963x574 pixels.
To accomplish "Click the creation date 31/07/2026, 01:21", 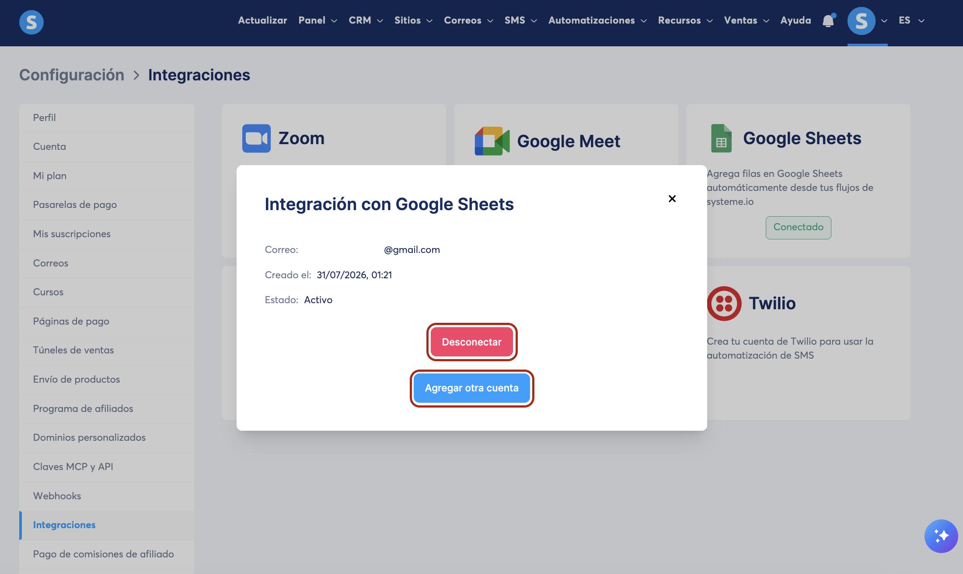I will (x=354, y=275).
